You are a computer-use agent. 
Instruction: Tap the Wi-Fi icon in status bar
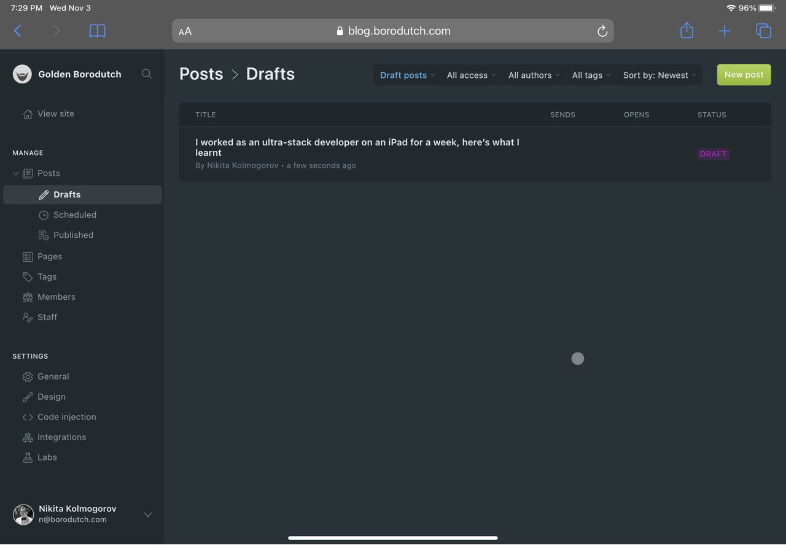(x=731, y=8)
